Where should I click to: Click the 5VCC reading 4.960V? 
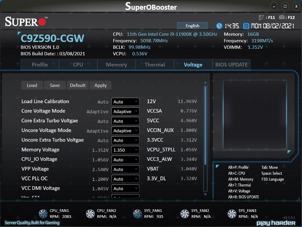pyautogui.click(x=188, y=121)
